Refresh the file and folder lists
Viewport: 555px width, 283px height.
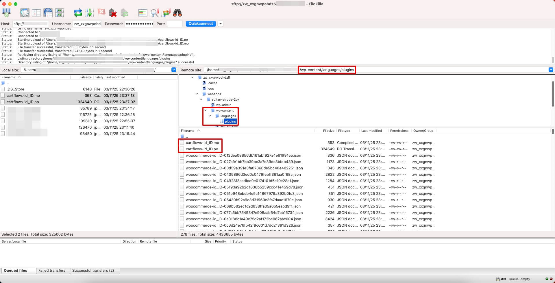pyautogui.click(x=77, y=13)
